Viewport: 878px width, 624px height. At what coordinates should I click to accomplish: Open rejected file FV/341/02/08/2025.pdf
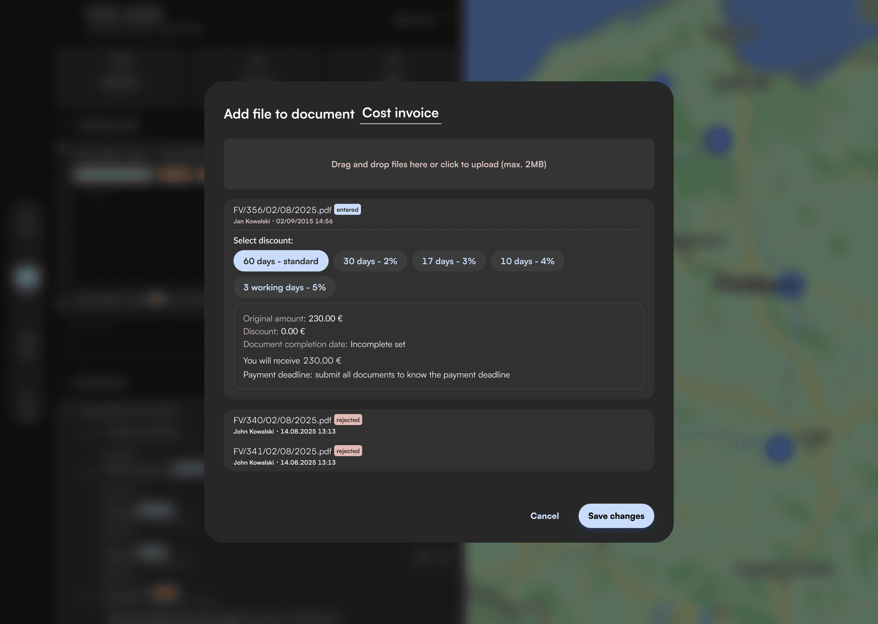(x=282, y=451)
